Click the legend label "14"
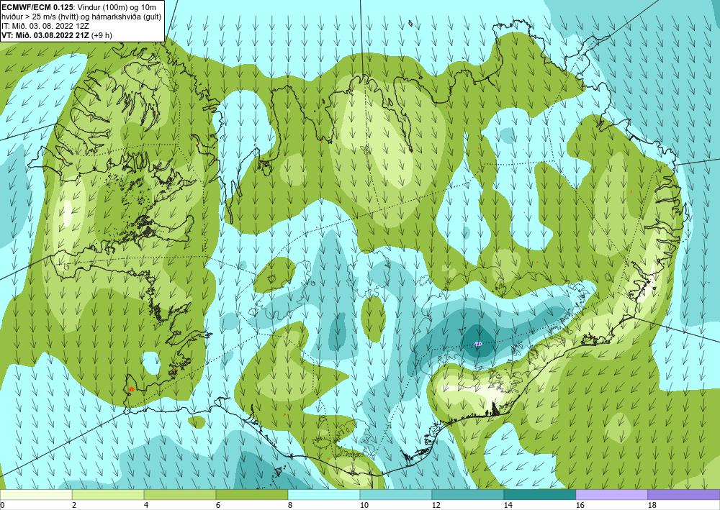720x510 pixels. (508, 506)
